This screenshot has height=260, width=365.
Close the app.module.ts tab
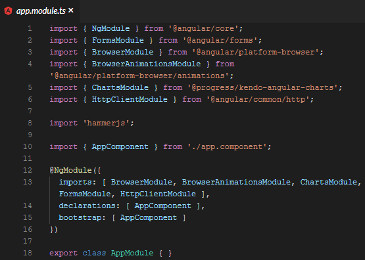(x=71, y=11)
